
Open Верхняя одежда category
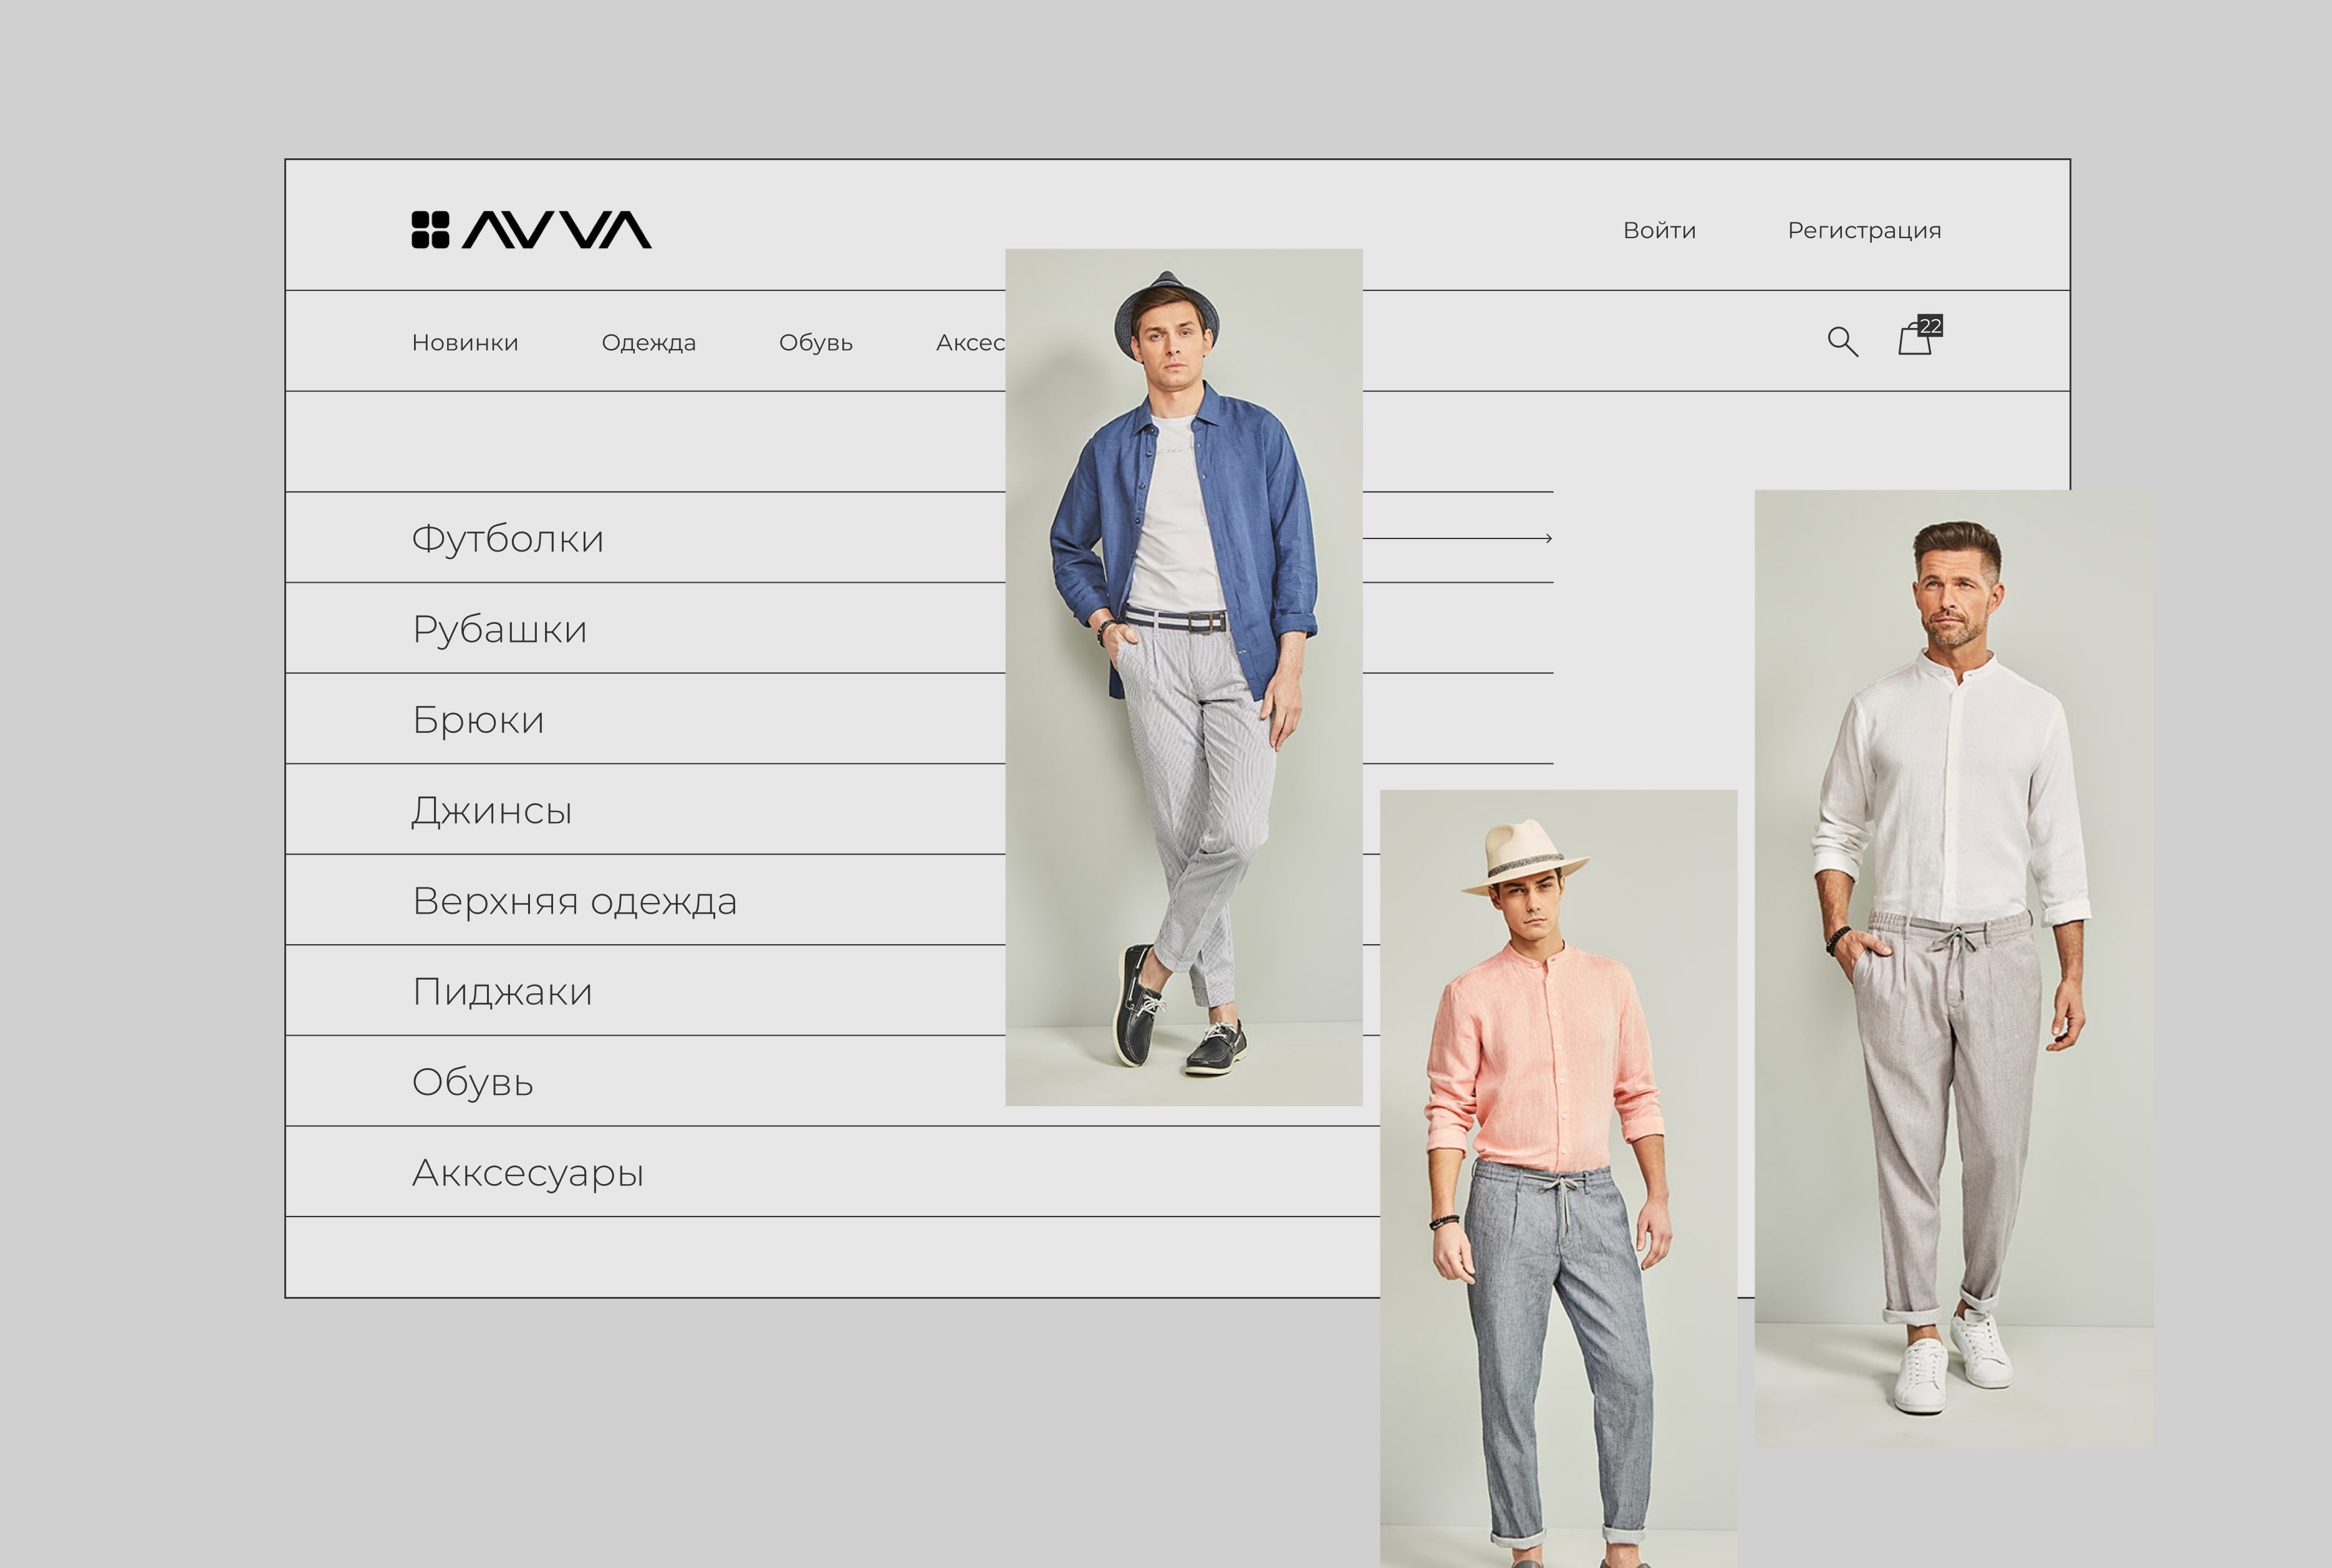[x=574, y=901]
